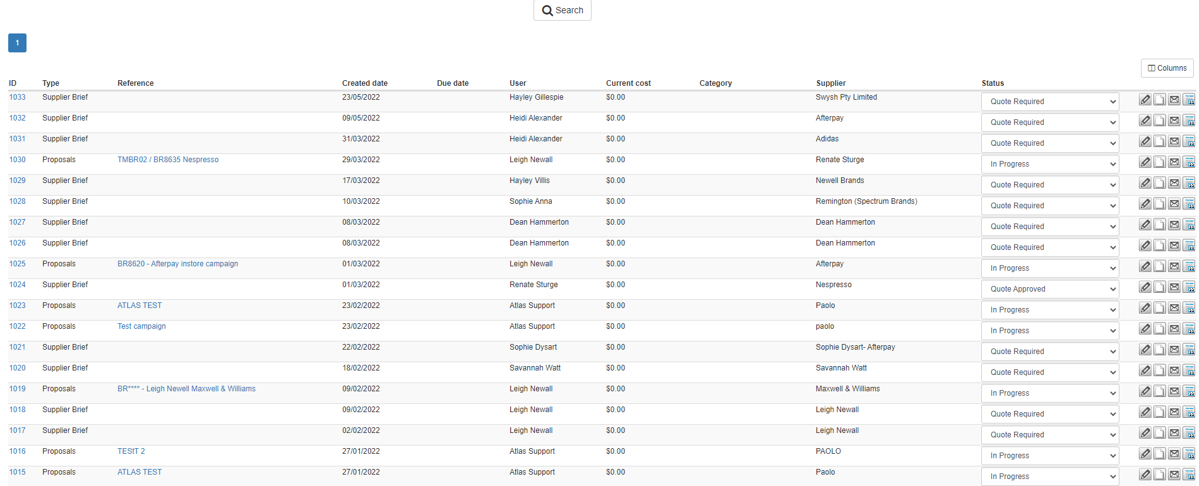Viewport: 1199px width, 486px height.
Task: Sort by the ID column header
Action: click(13, 83)
